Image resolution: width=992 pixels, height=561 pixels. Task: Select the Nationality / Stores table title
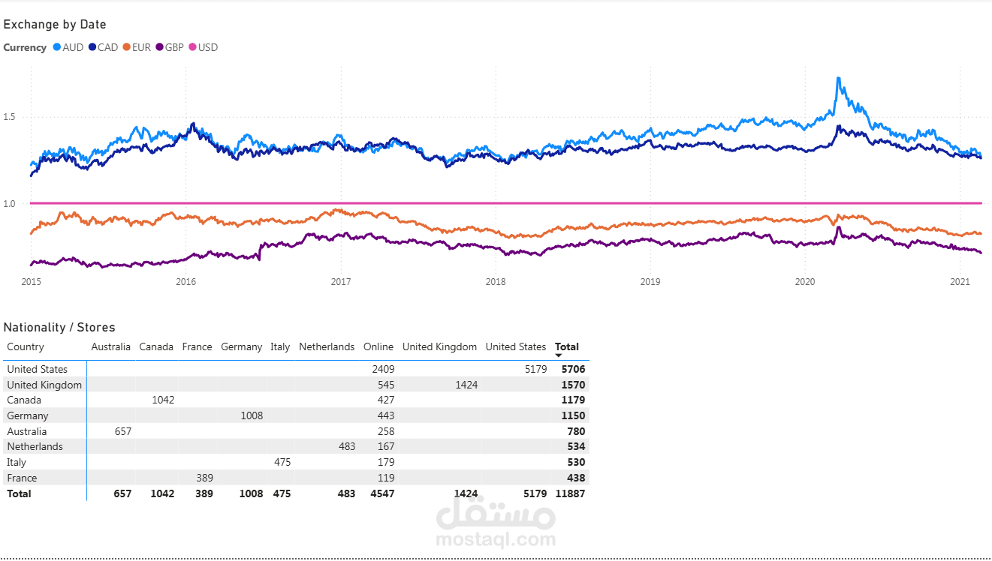click(x=59, y=327)
